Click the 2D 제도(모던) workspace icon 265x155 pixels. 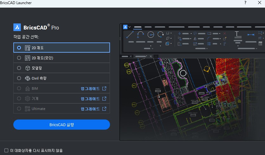click(x=28, y=58)
